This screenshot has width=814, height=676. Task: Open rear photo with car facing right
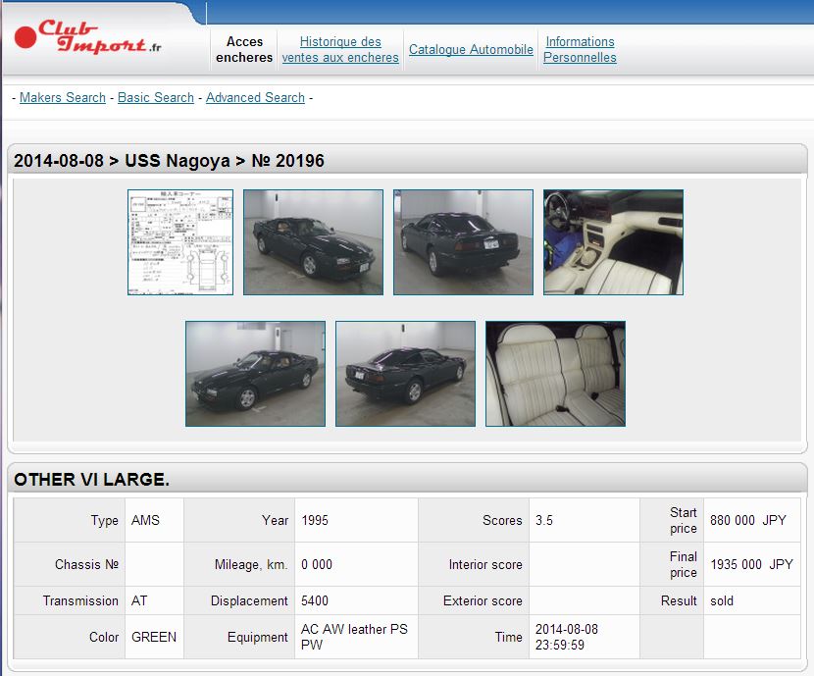pos(405,374)
